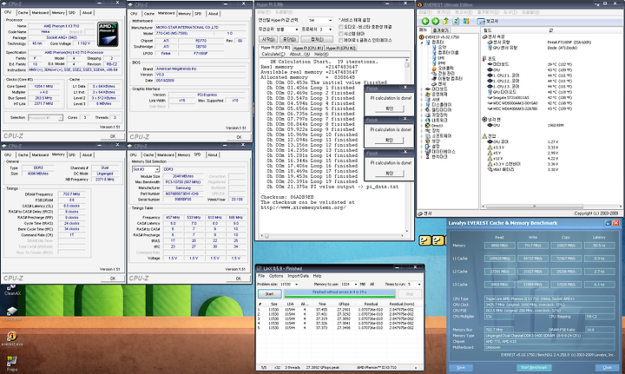Confirm the topmost PI calculation done dialog
Viewport: 625px width, 374px height.
click(390, 108)
